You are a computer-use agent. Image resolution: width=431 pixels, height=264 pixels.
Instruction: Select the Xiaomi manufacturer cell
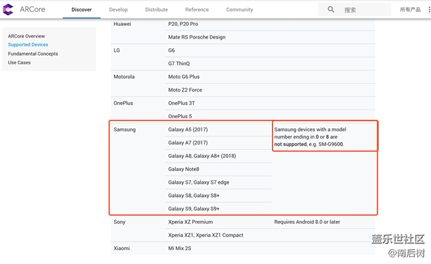pos(121,248)
